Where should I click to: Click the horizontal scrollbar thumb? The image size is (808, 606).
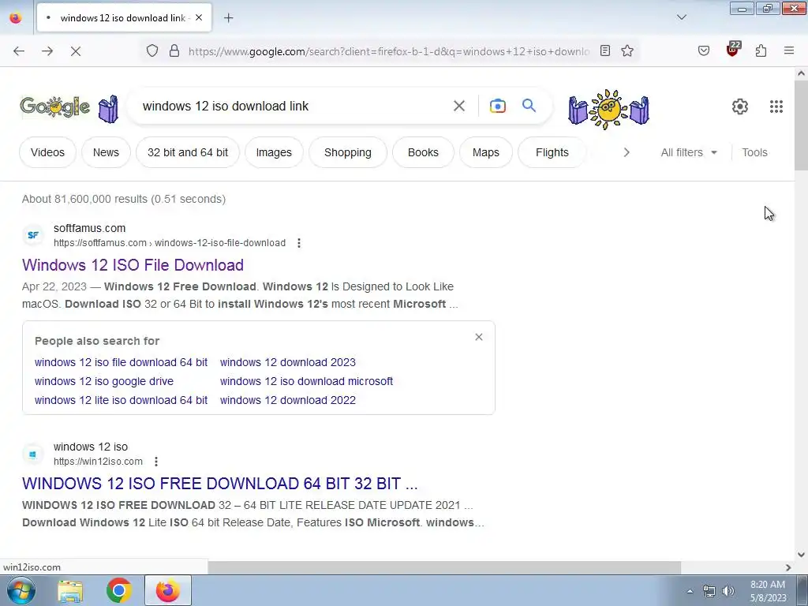click(444, 567)
